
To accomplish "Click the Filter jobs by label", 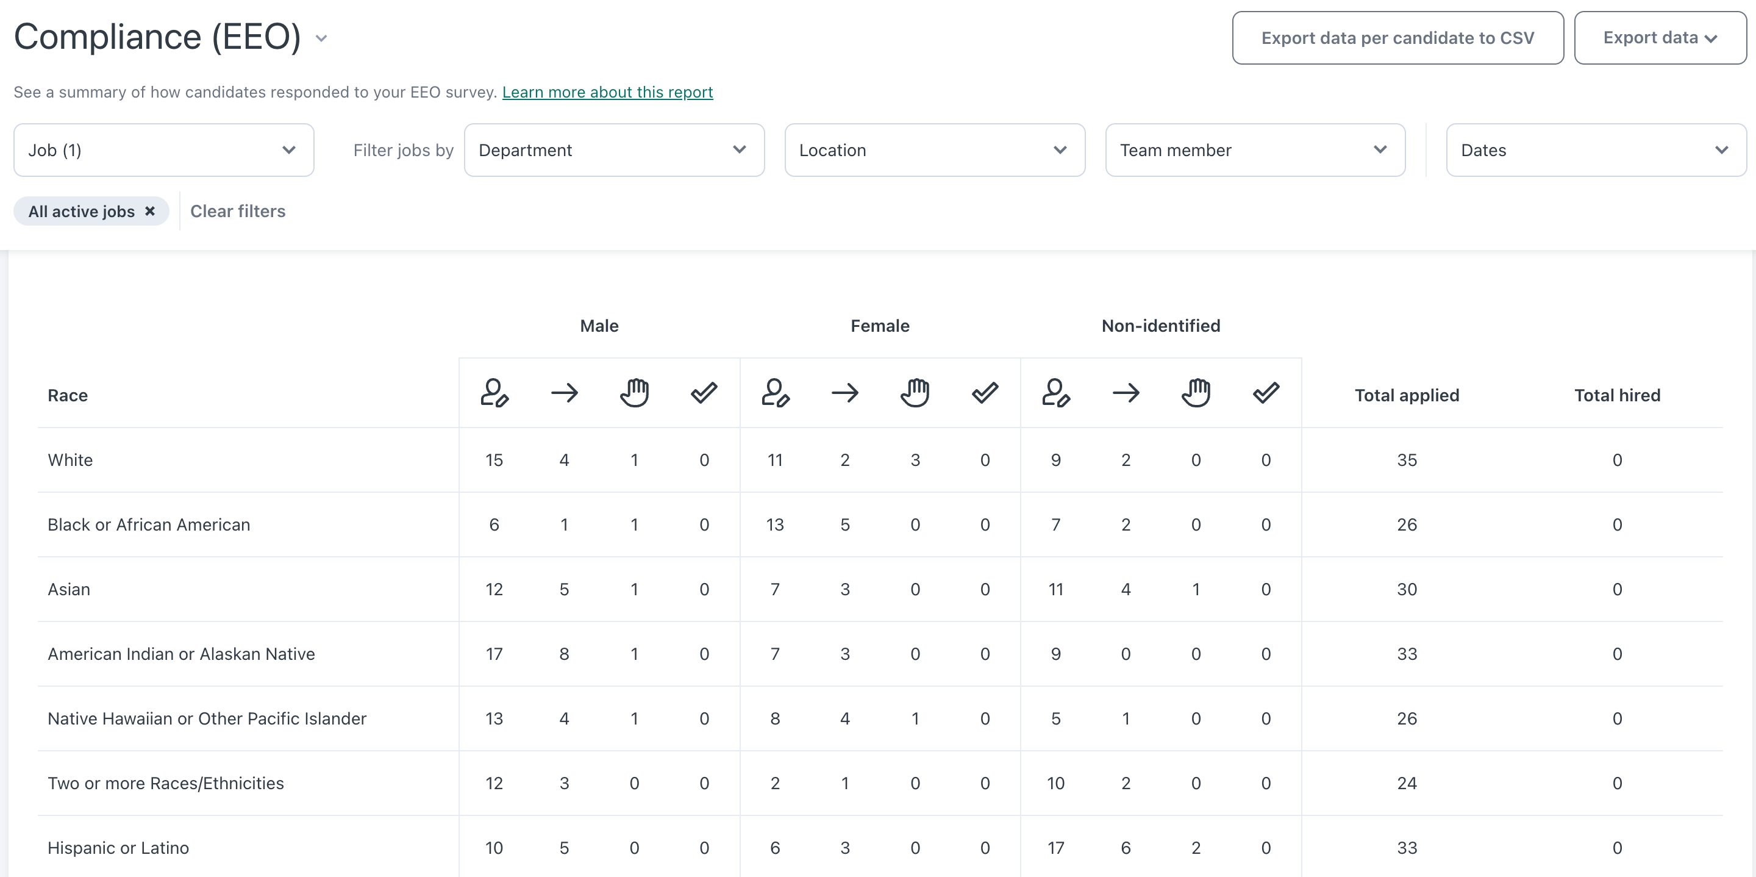I will click(403, 150).
